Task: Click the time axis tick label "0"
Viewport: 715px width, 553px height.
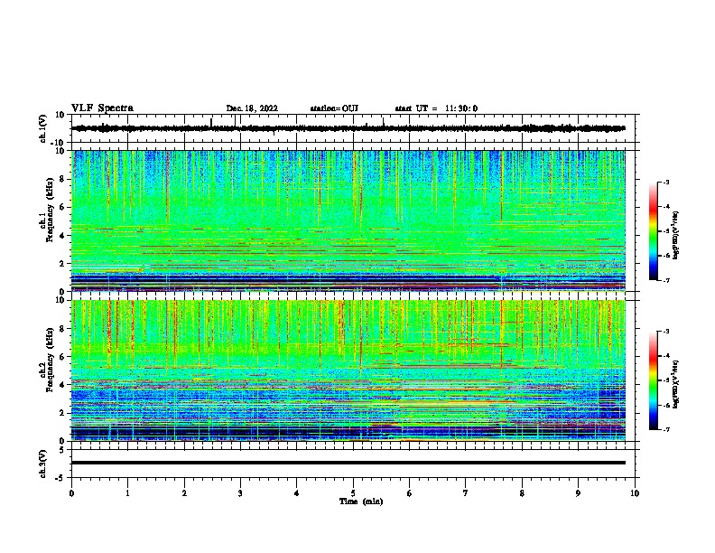Action: 71,493
